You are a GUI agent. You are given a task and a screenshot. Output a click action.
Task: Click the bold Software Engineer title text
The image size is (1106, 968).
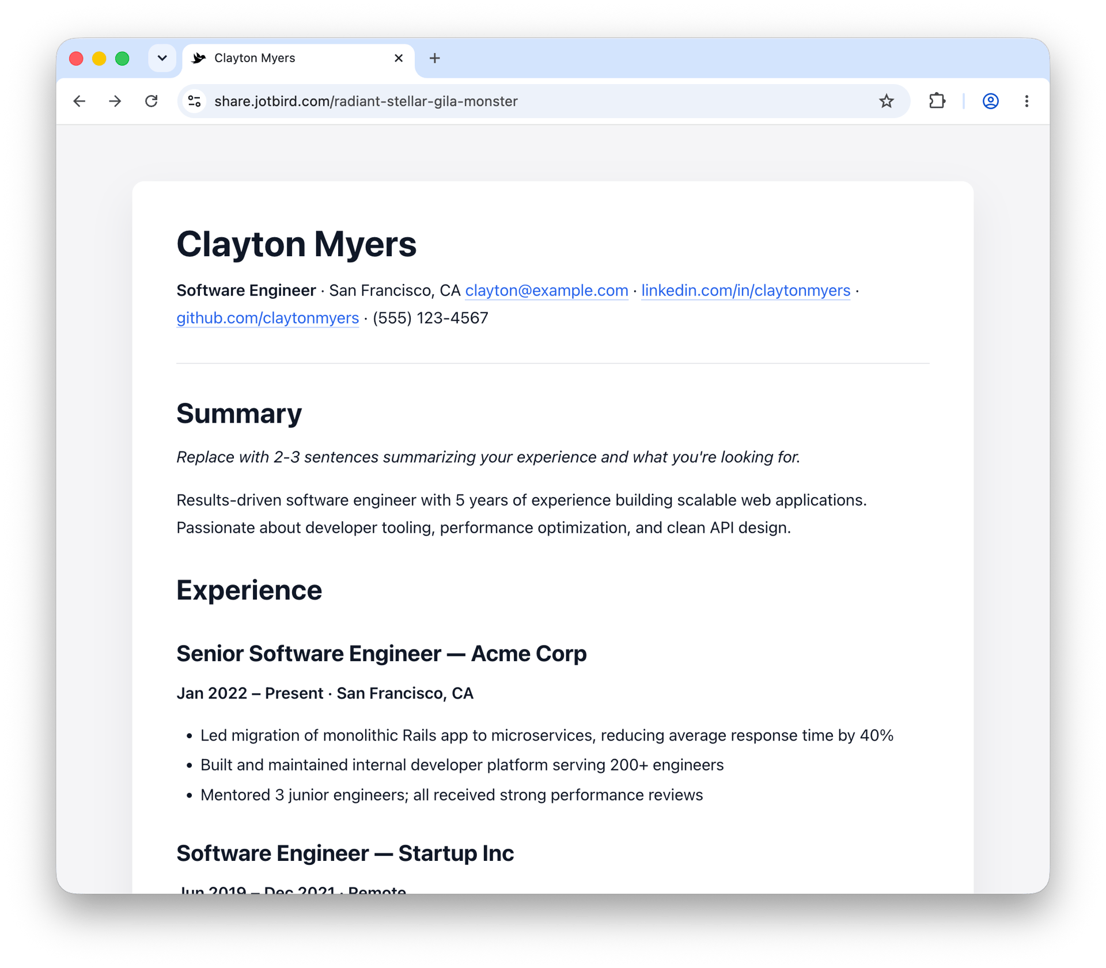[x=246, y=290]
